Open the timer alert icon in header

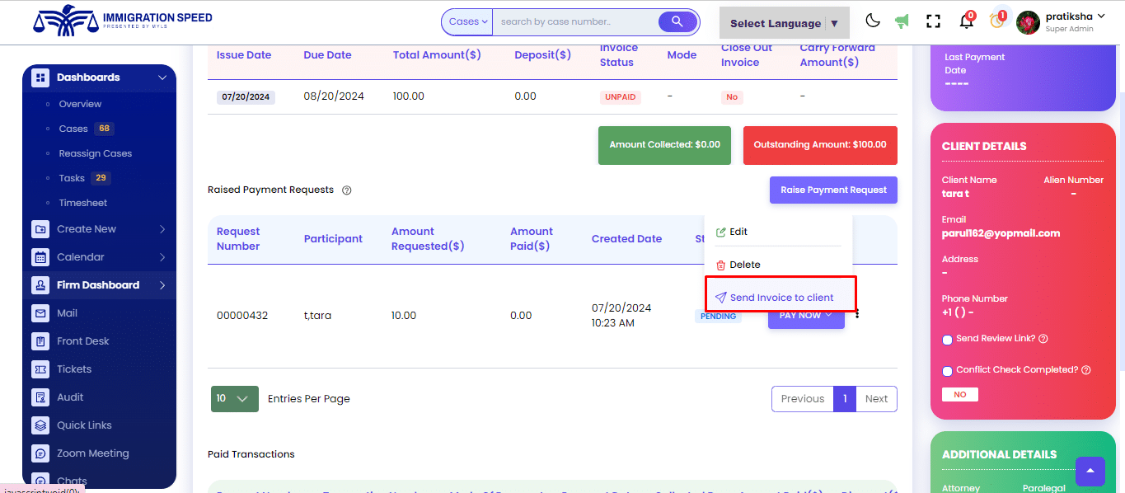point(996,21)
